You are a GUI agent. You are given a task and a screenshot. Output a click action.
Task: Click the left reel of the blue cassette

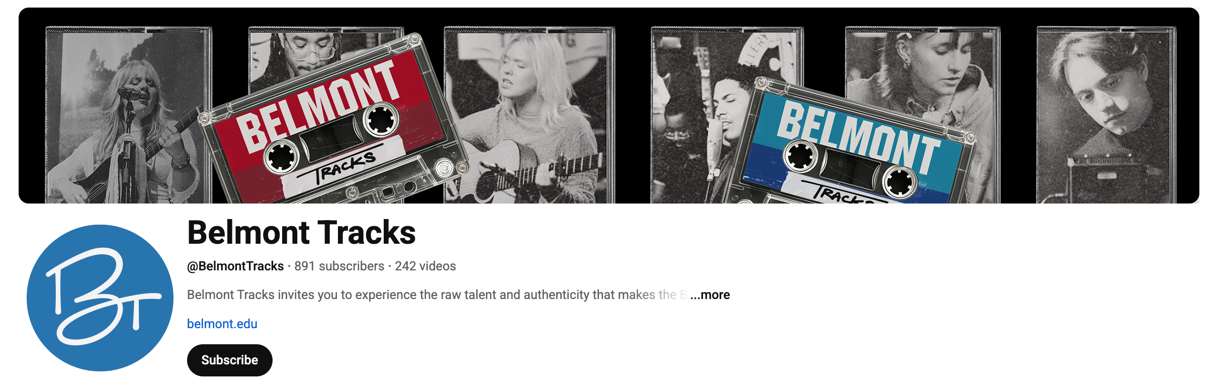pyautogui.click(x=801, y=155)
